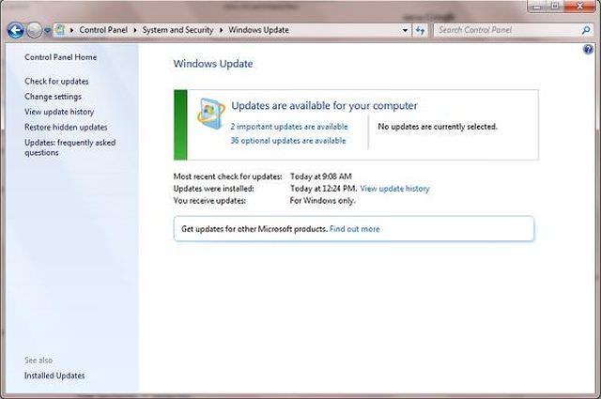This screenshot has width=601, height=399.
Task: Click Updates are available for your computer
Action: [x=324, y=106]
